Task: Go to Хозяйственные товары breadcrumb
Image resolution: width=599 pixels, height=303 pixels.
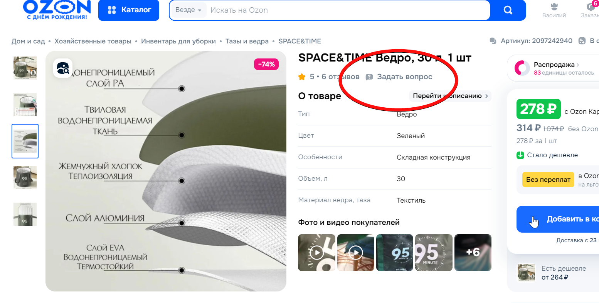Action: pyautogui.click(x=93, y=41)
